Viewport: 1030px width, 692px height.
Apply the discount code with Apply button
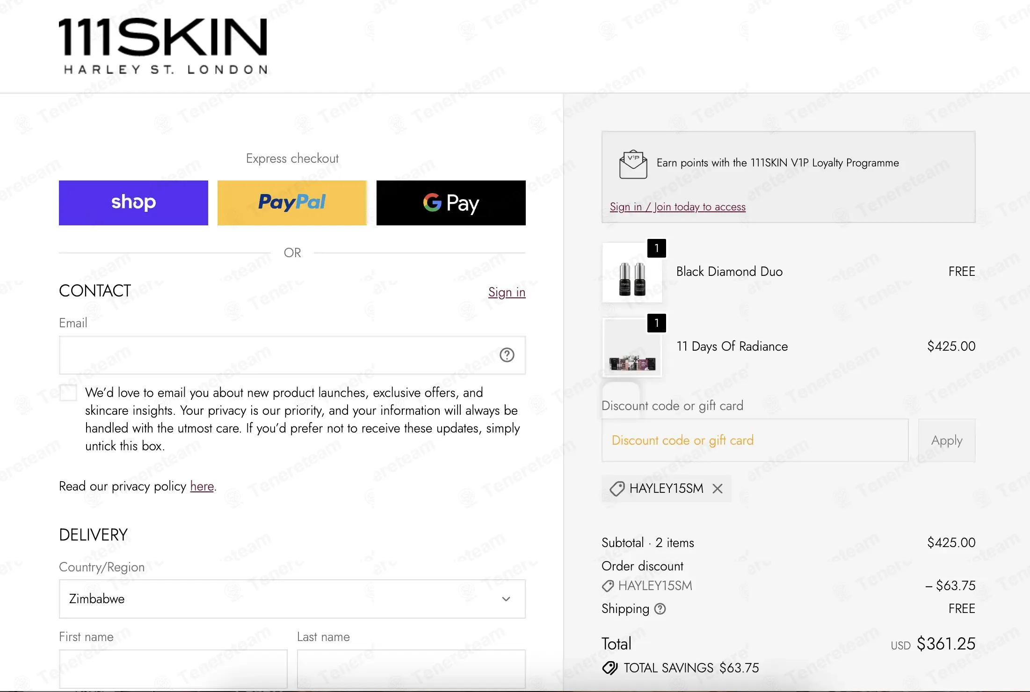click(947, 440)
